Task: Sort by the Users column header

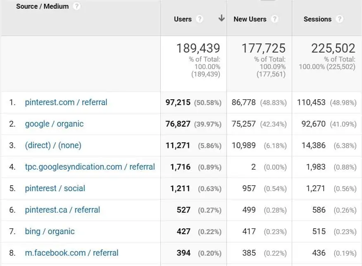Action: 183,19
